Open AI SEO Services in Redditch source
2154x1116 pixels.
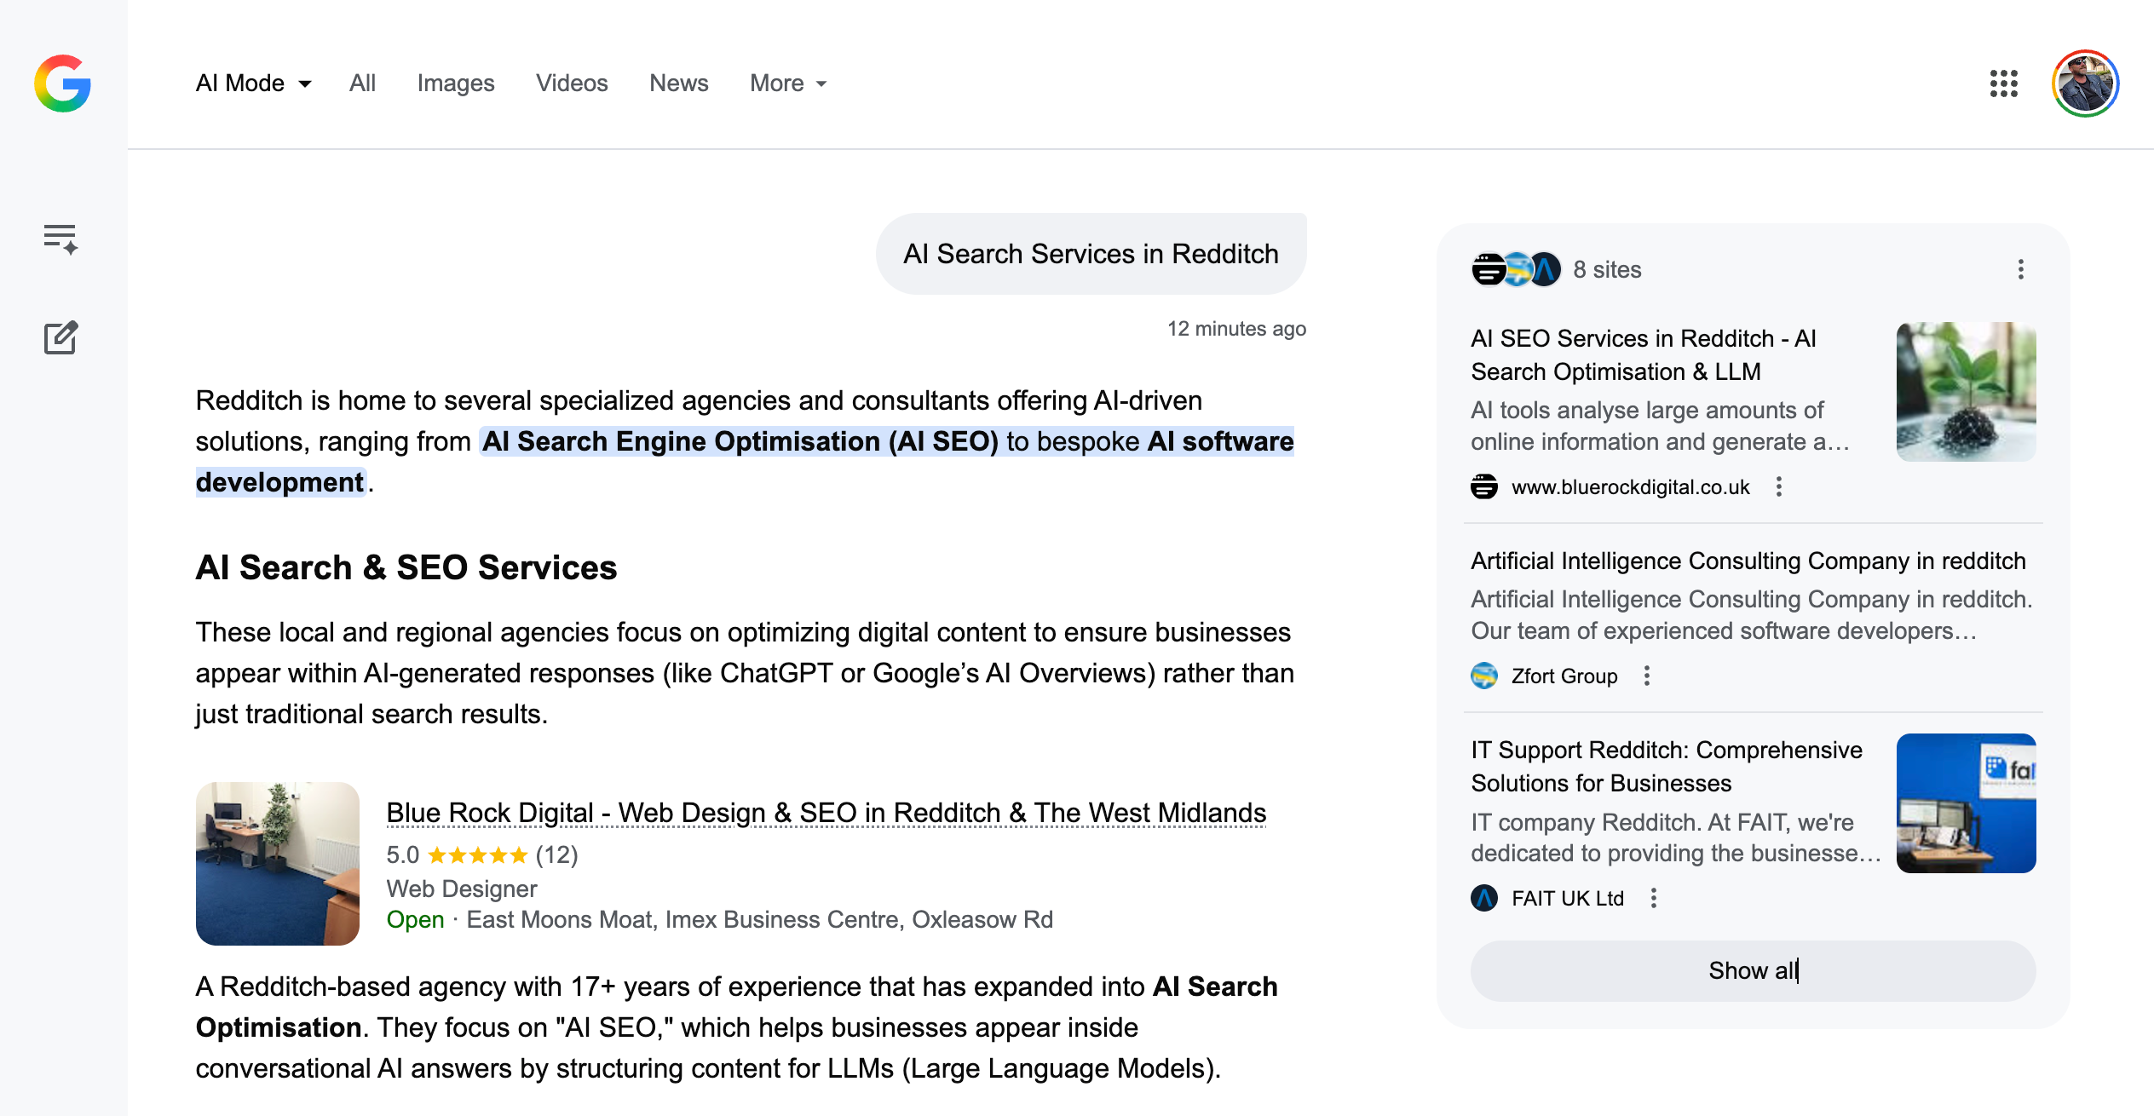(x=1644, y=354)
